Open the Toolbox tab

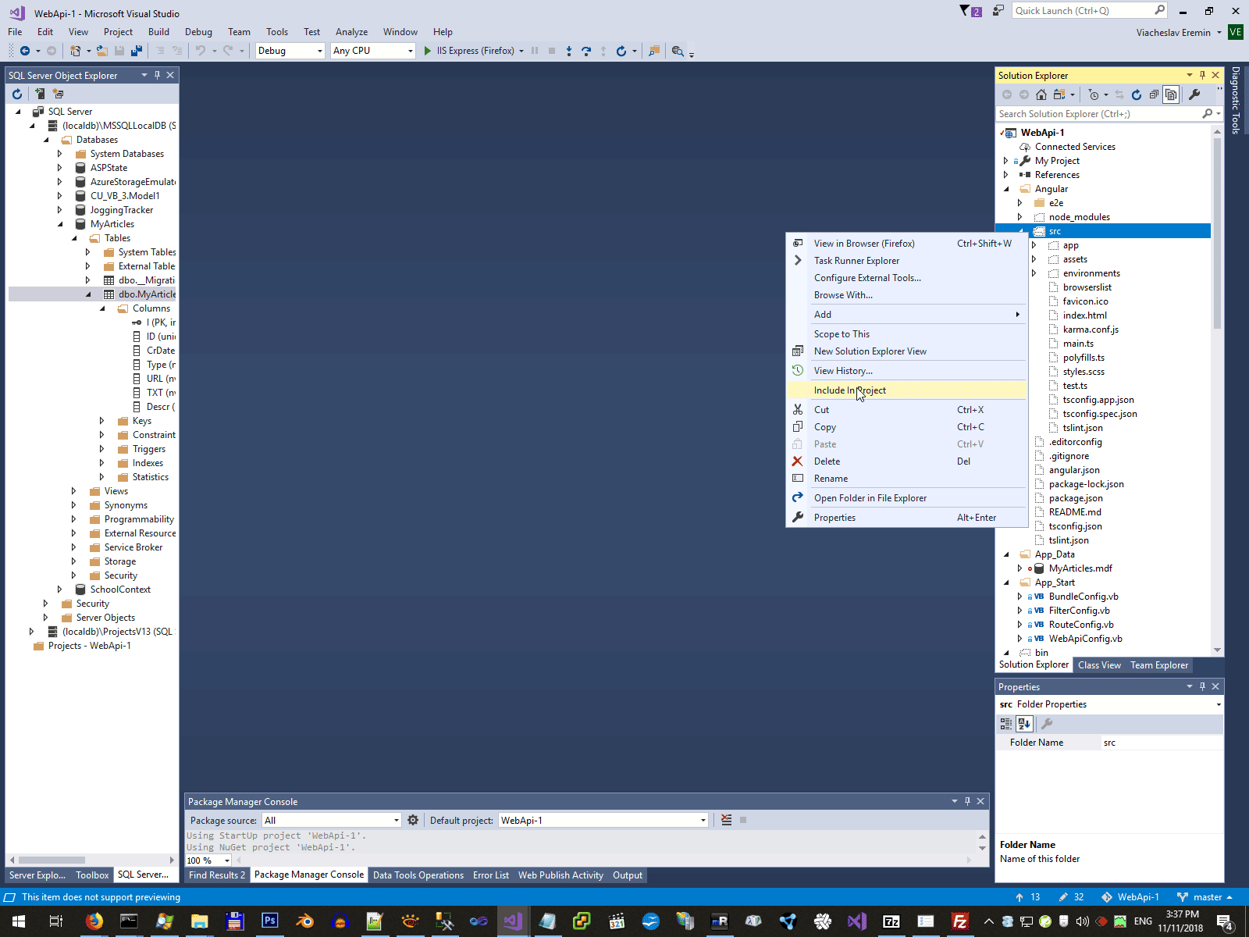[92, 875]
